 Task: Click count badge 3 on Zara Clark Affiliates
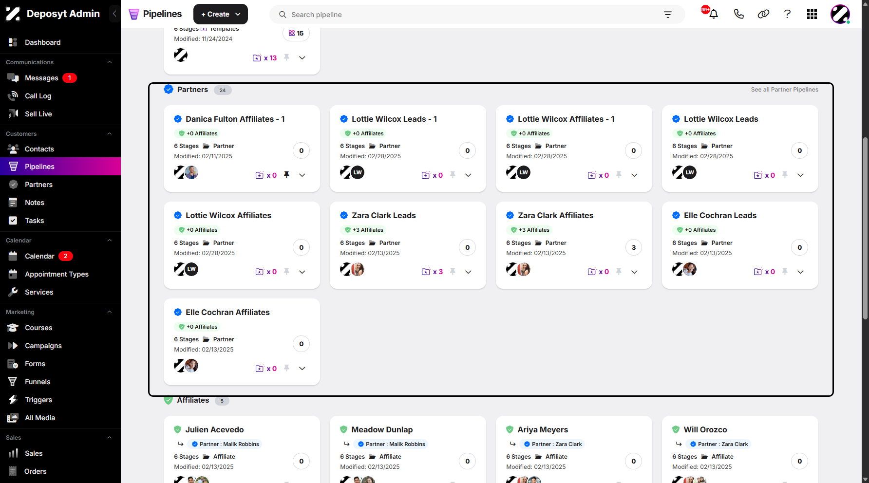click(x=633, y=247)
